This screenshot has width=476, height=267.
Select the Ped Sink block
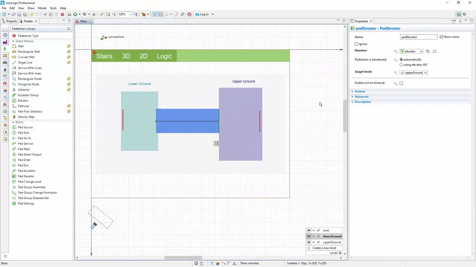click(23, 133)
